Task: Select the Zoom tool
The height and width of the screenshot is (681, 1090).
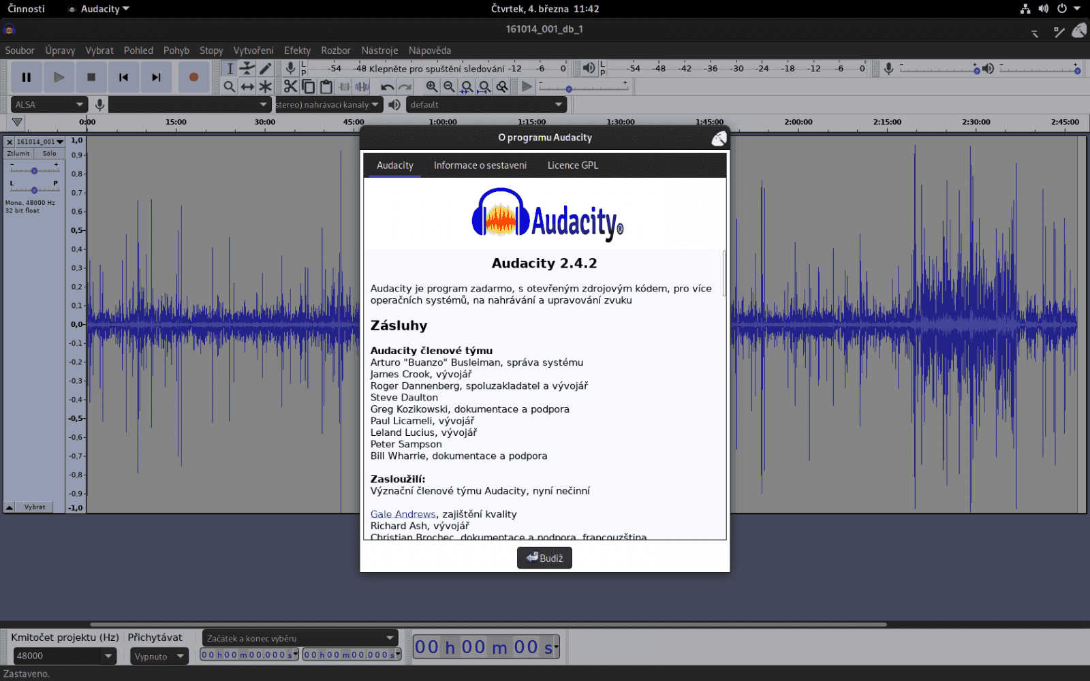Action: (x=229, y=86)
